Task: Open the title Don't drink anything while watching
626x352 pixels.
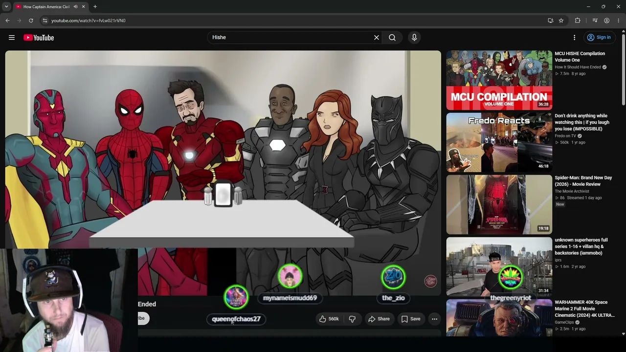Action: [582, 122]
